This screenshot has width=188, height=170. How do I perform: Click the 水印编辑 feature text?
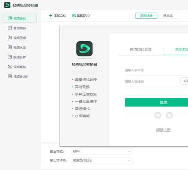pos(82,116)
